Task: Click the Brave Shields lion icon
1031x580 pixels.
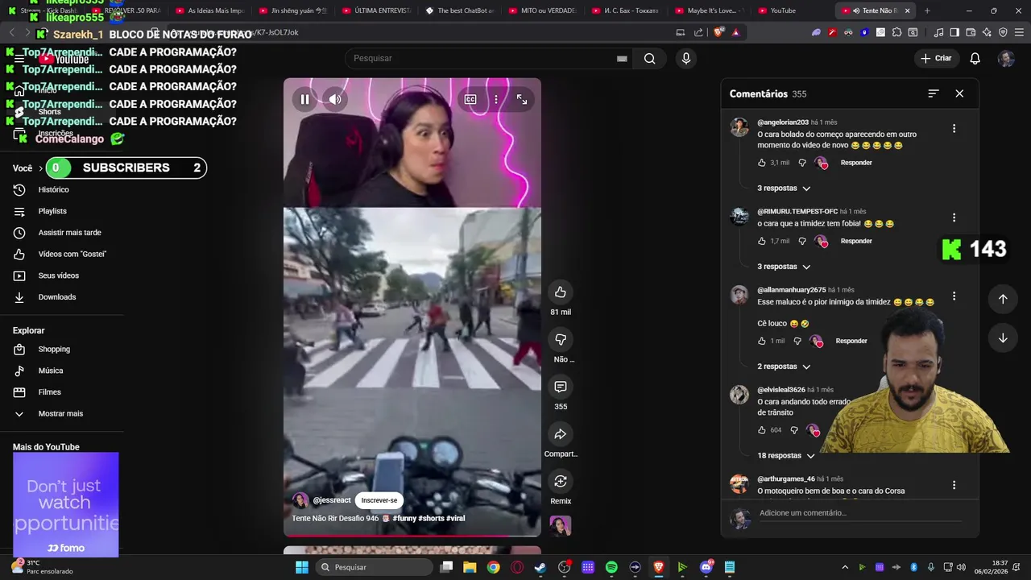Action: (718, 32)
